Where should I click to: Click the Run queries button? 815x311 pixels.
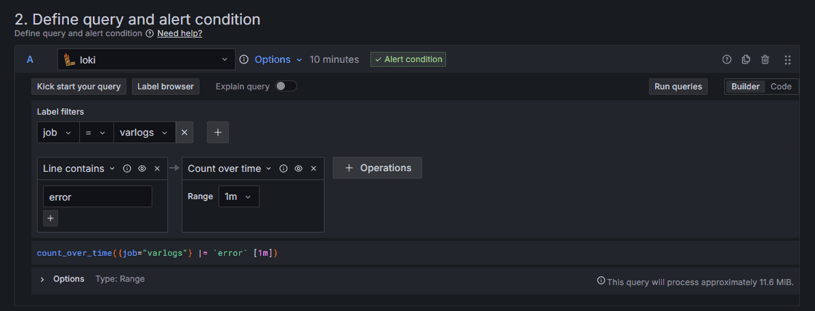pos(678,87)
